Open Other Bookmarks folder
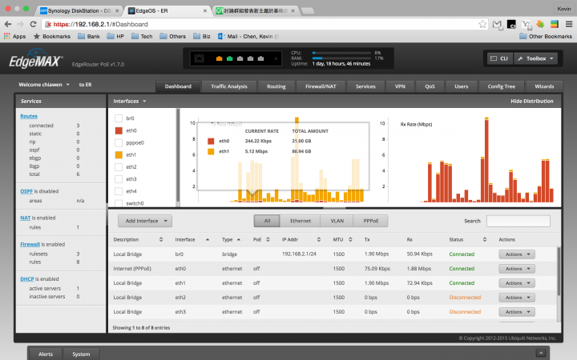The width and height of the screenshot is (577, 360). pos(546,36)
